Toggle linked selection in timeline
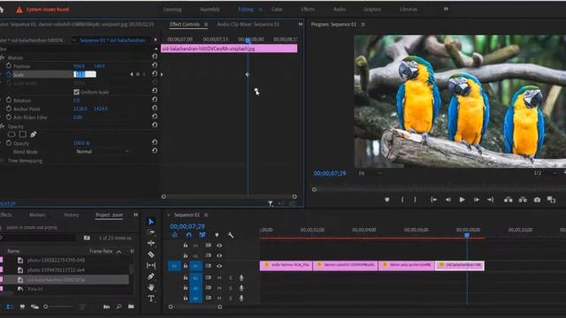The image size is (566, 318). [203, 235]
